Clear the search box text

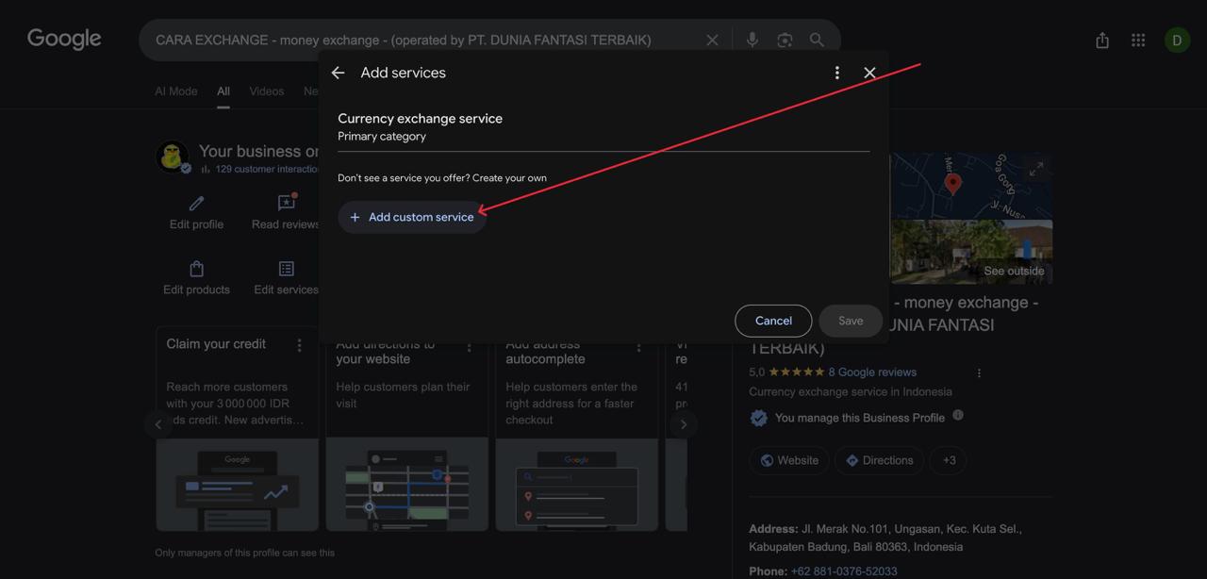[712, 40]
